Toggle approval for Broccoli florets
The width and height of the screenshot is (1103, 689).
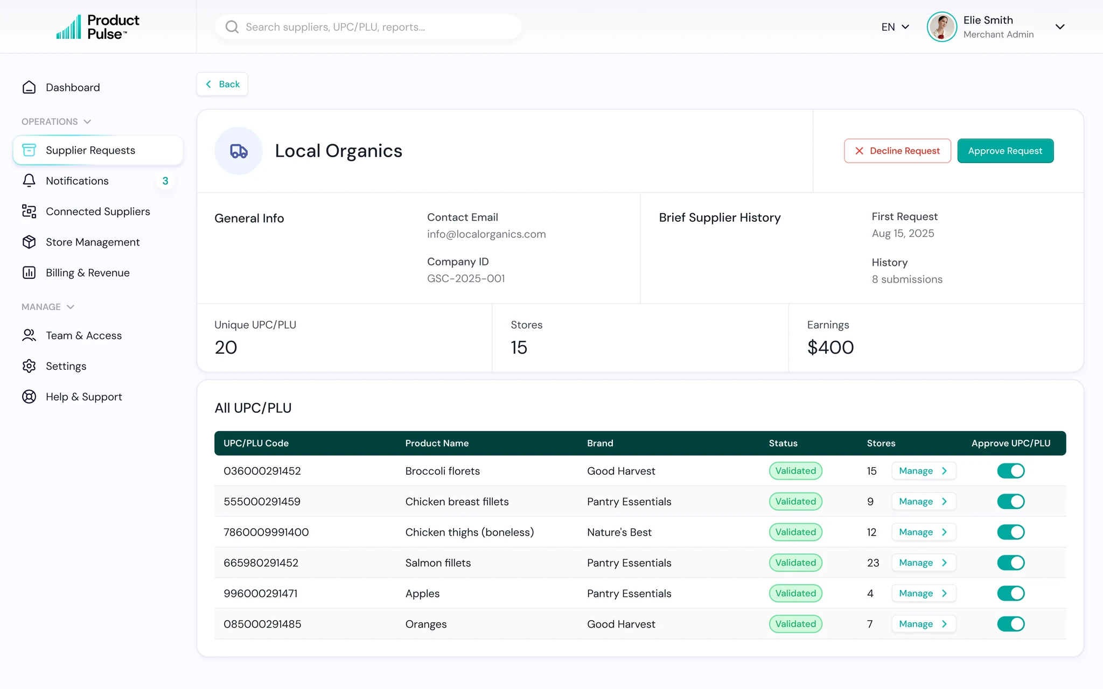click(1010, 471)
